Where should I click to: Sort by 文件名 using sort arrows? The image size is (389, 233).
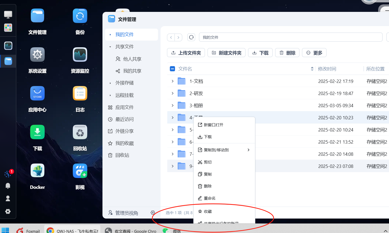coord(312,69)
